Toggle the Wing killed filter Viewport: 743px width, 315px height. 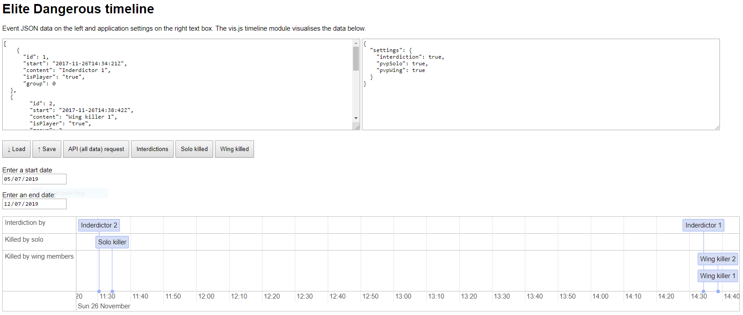pos(234,149)
